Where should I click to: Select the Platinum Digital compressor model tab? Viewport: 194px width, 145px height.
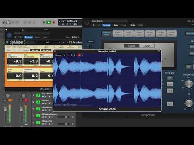pos(107,33)
